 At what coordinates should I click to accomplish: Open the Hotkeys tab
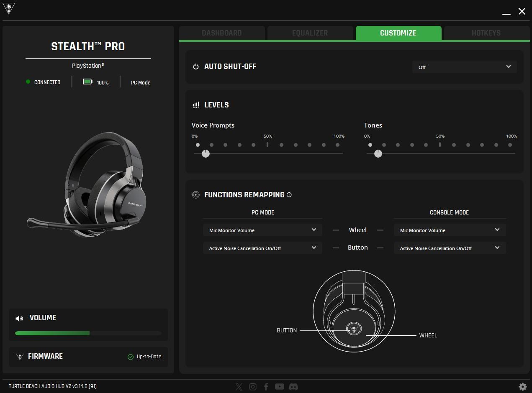click(486, 33)
